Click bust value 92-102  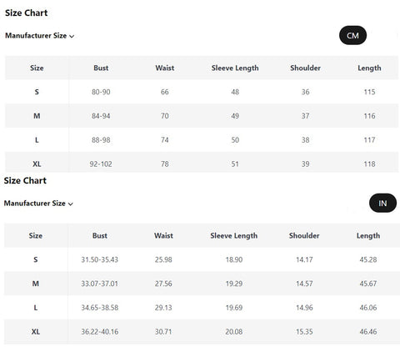[x=101, y=164]
